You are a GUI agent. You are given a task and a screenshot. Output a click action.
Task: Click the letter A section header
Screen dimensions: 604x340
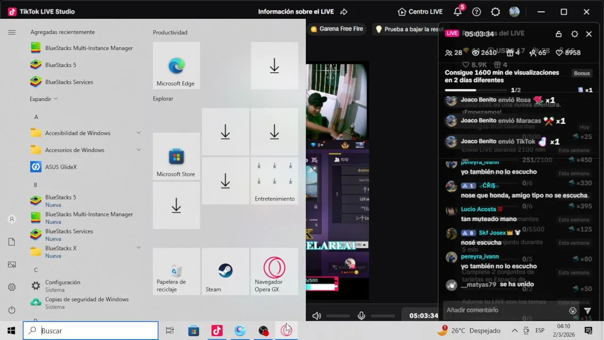click(x=36, y=117)
